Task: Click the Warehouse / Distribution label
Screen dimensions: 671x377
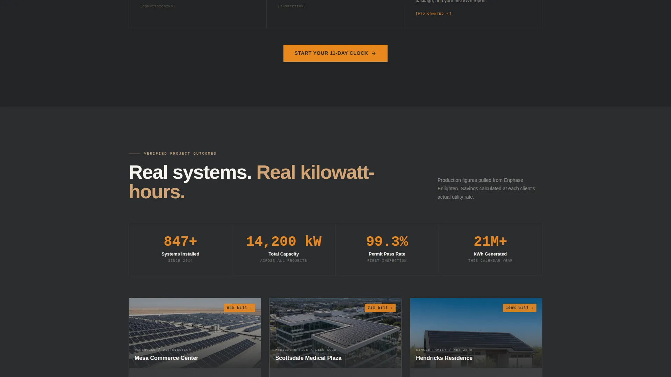Action: 163,350
